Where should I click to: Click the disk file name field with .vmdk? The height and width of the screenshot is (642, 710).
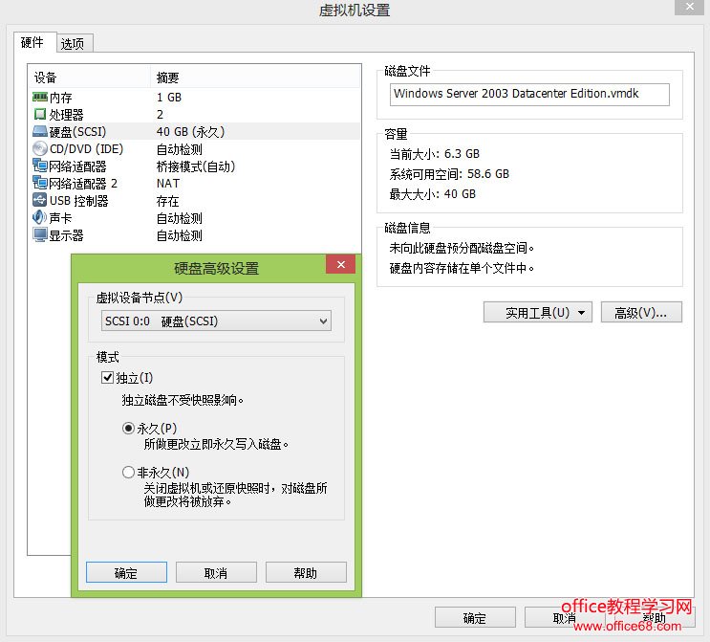[x=529, y=95]
